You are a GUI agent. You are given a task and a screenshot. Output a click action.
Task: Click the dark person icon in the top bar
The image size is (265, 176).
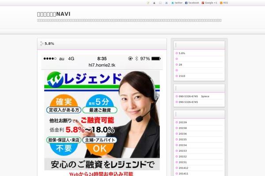coord(154,3)
